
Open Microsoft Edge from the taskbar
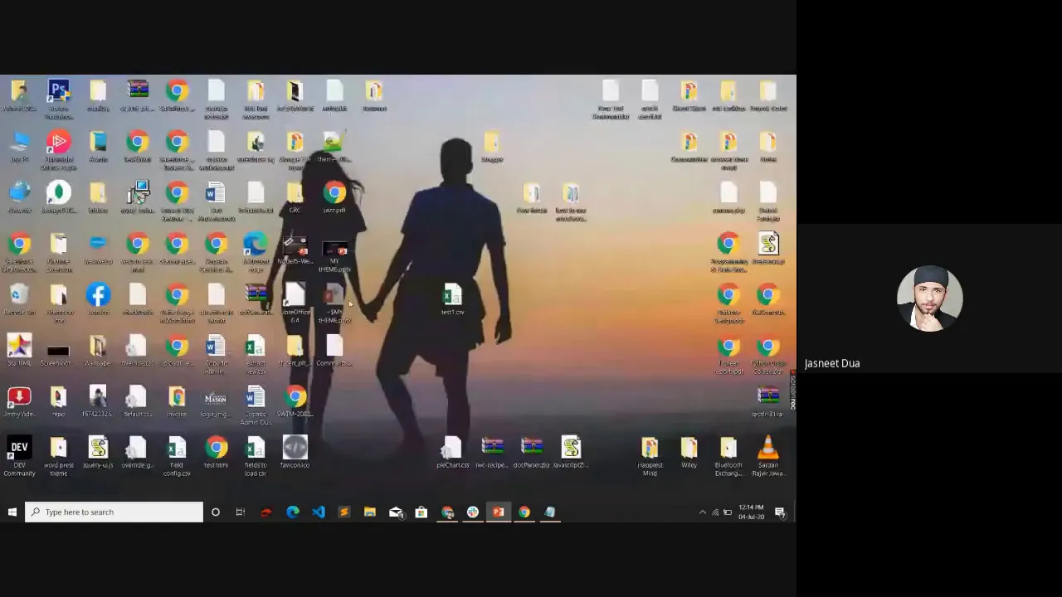(x=292, y=512)
